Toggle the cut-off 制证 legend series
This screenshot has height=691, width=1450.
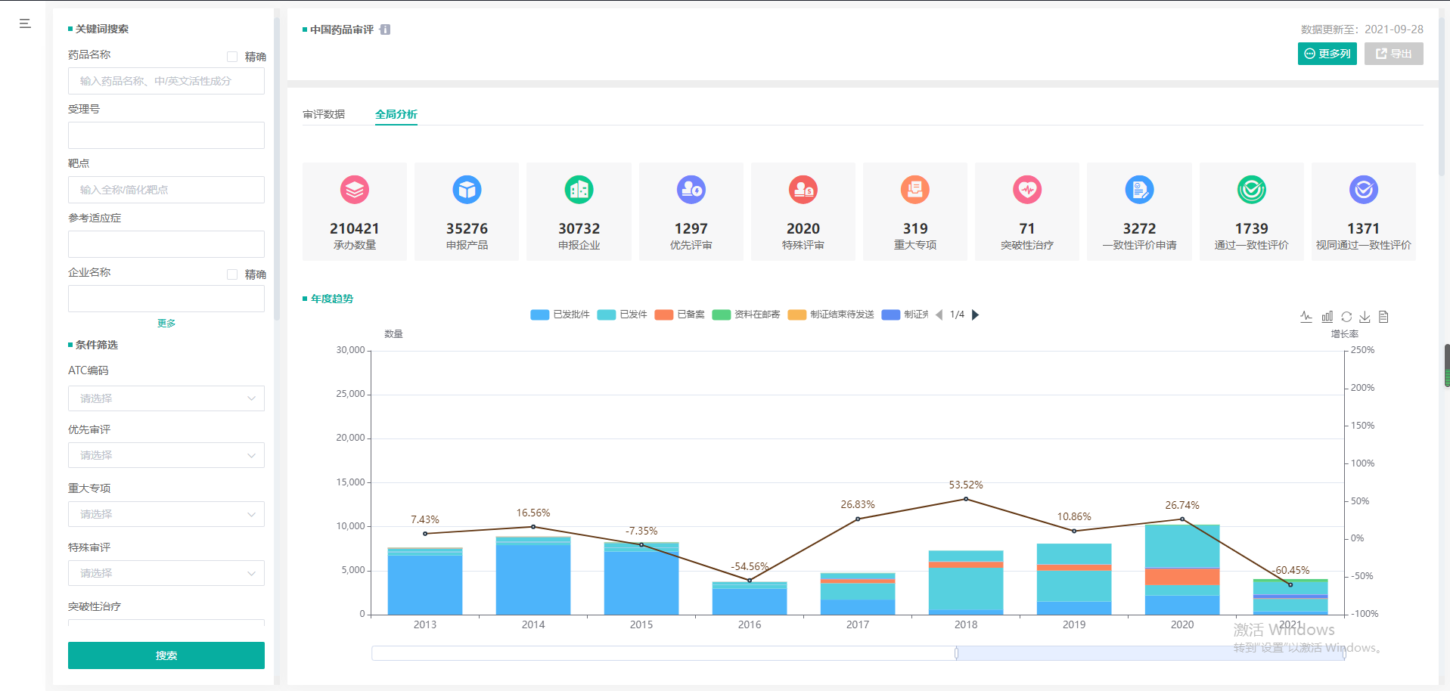905,315
